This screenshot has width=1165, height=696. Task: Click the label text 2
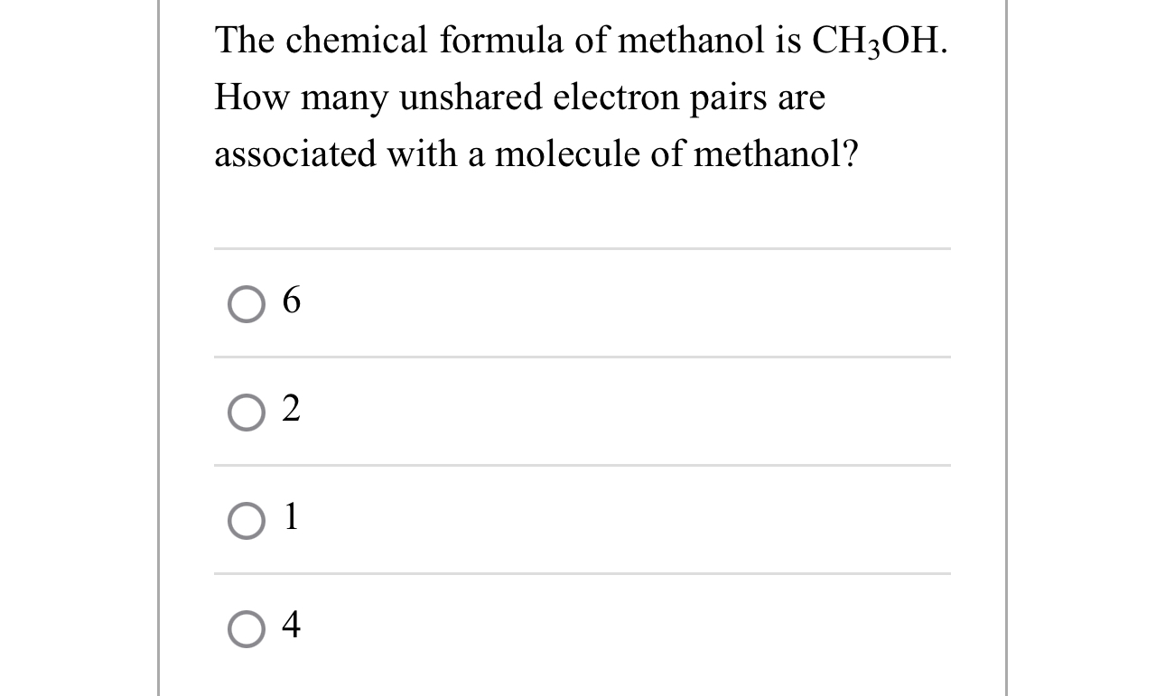[x=291, y=411]
